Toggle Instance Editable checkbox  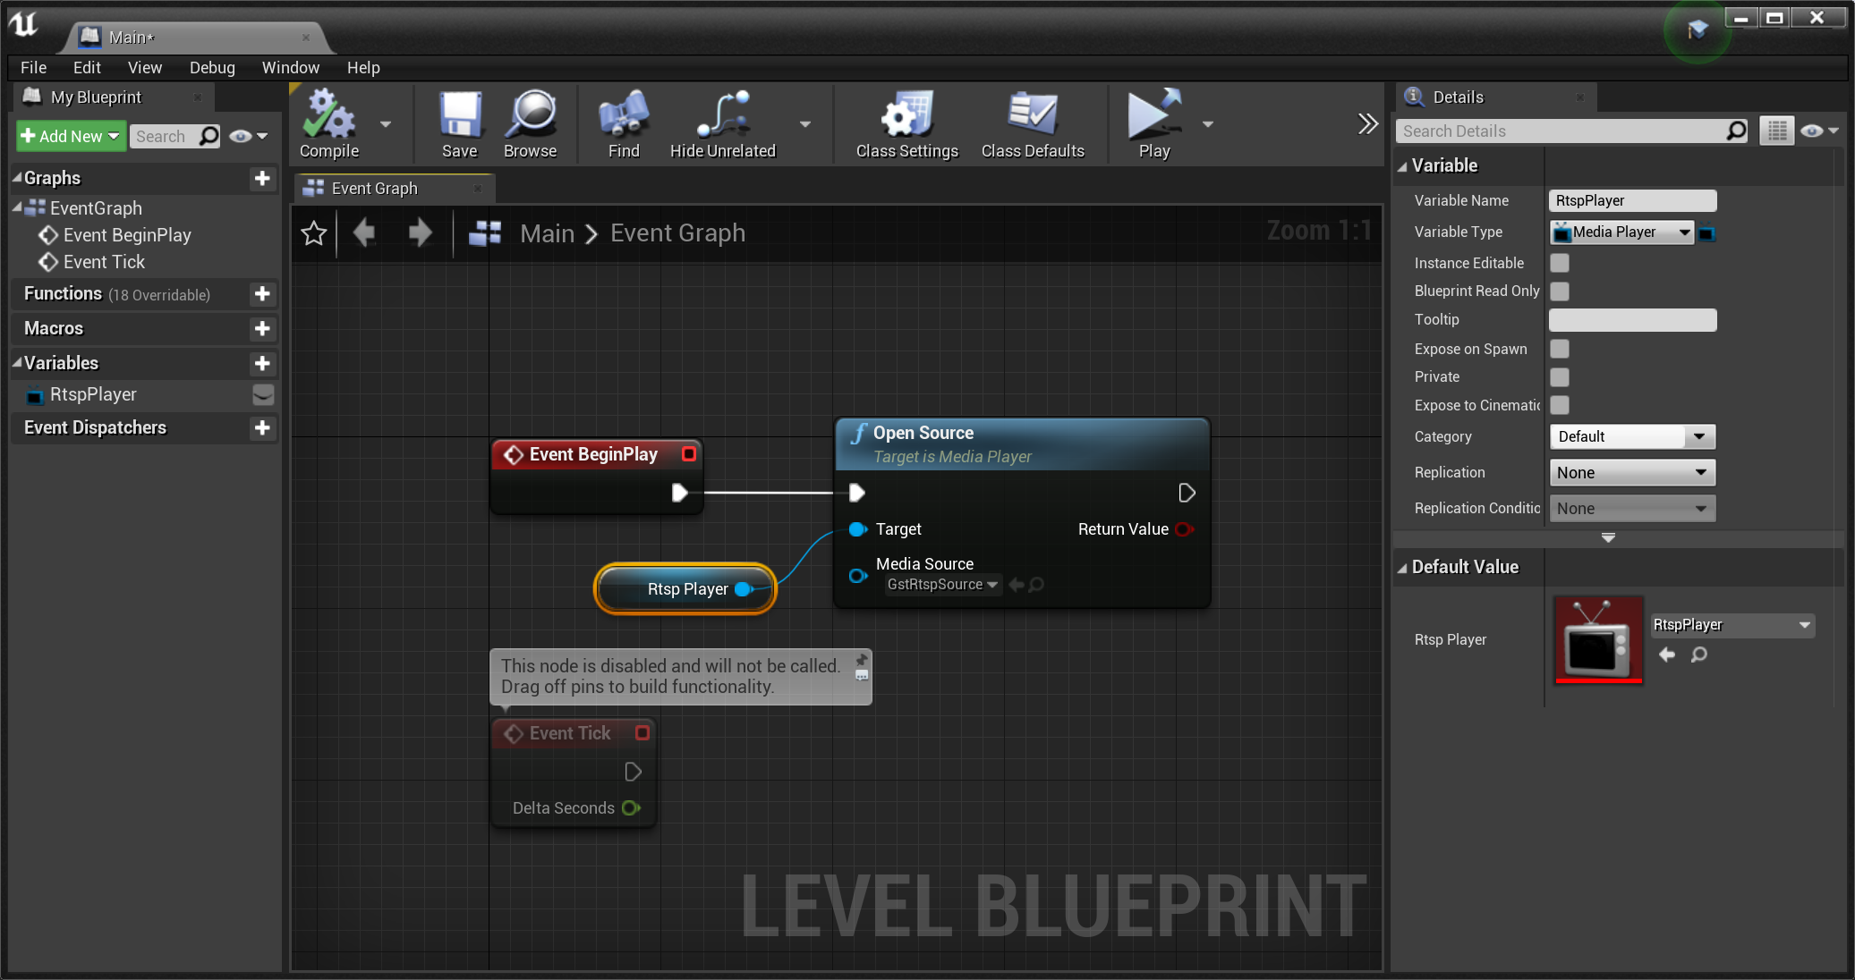pyautogui.click(x=1560, y=263)
